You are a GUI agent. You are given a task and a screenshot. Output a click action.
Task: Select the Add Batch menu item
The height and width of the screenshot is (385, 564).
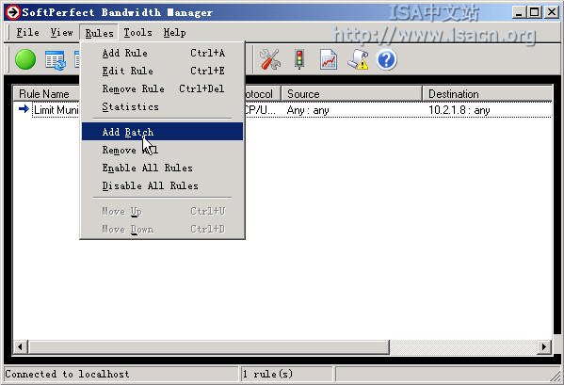click(163, 132)
